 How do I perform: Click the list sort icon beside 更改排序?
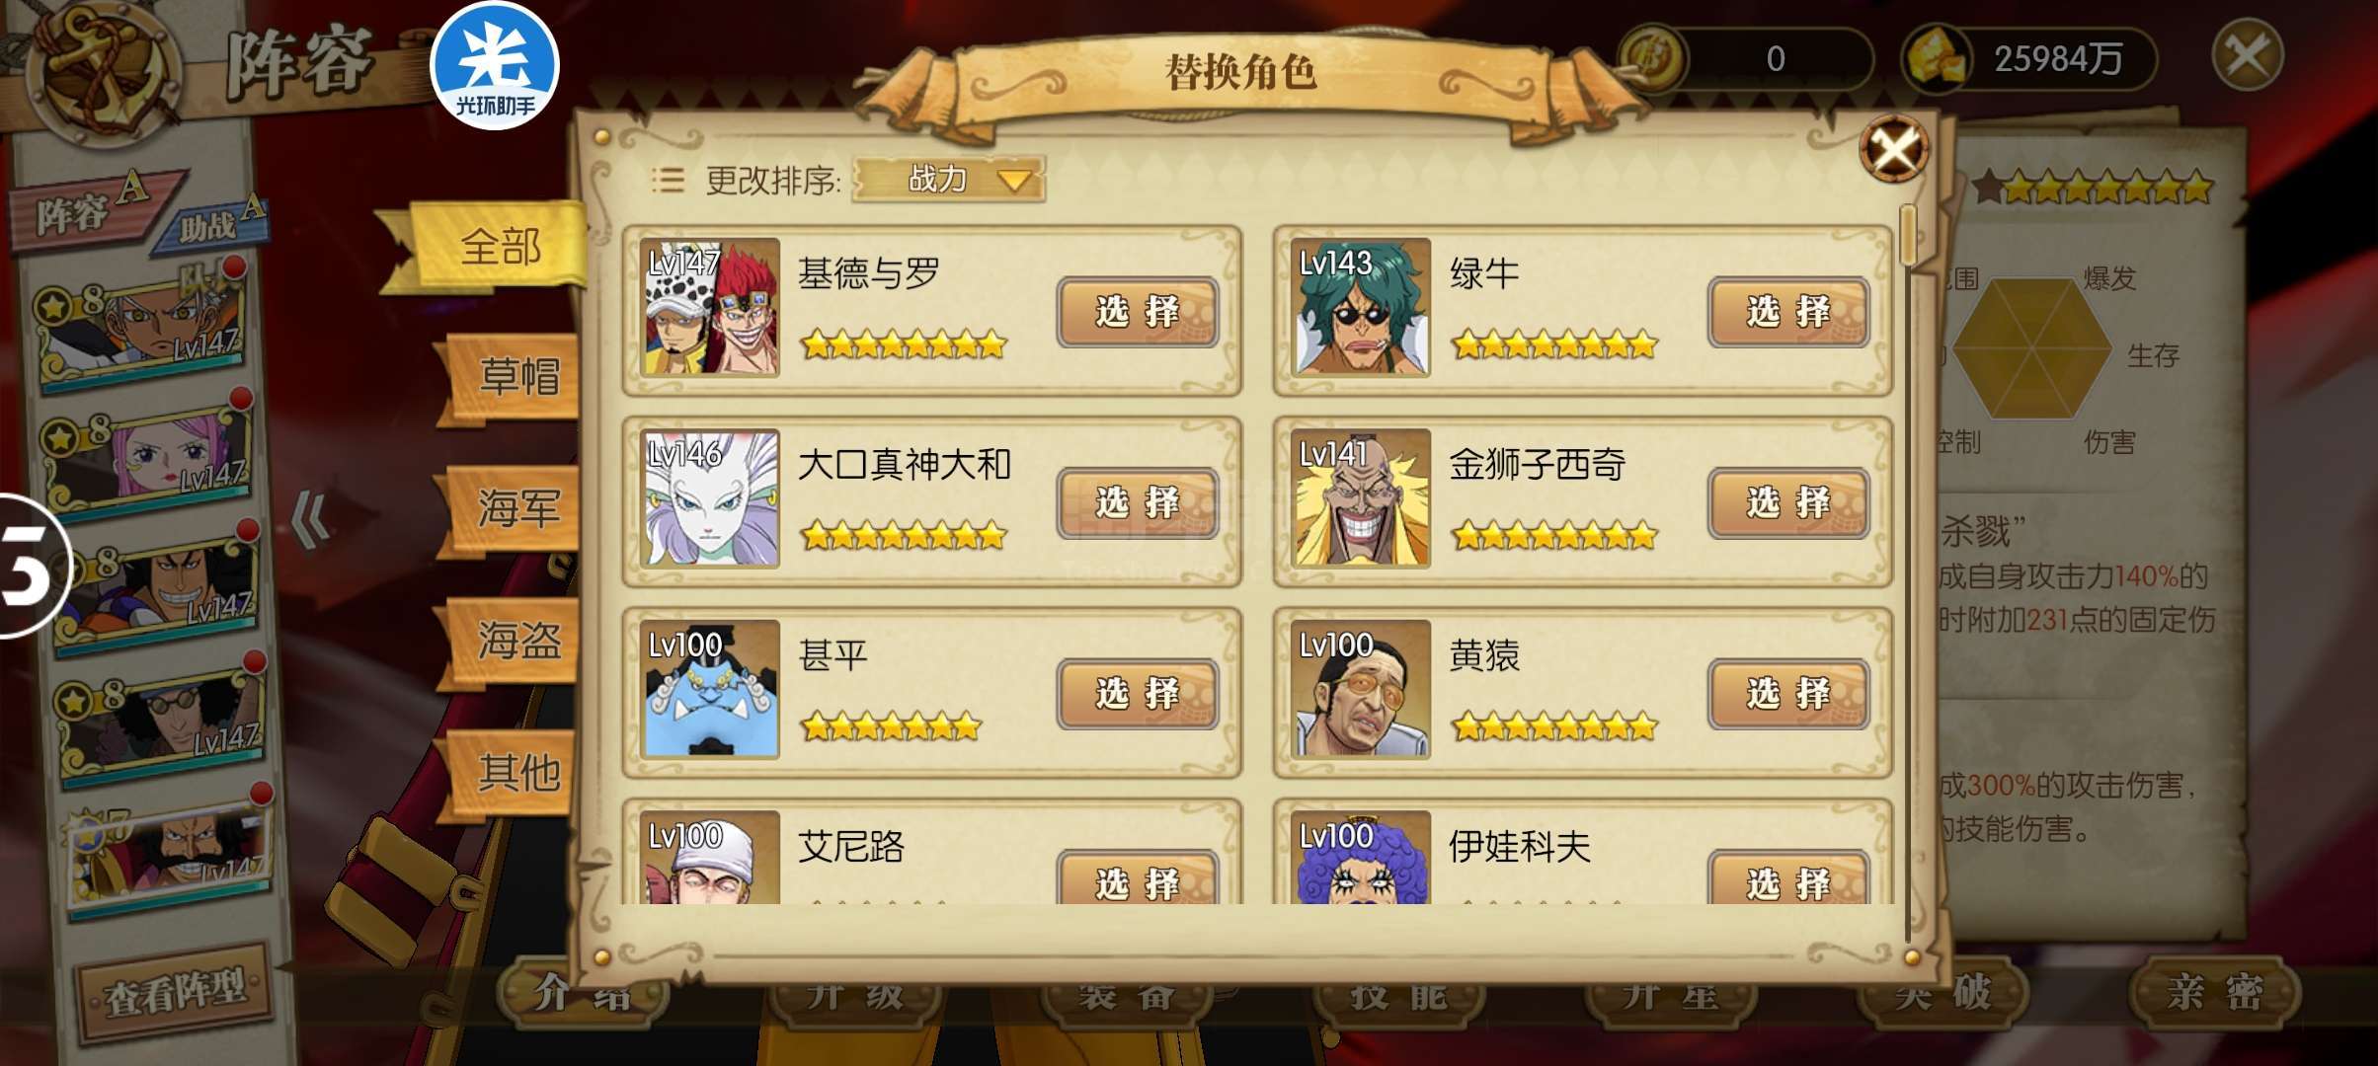pyautogui.click(x=668, y=180)
